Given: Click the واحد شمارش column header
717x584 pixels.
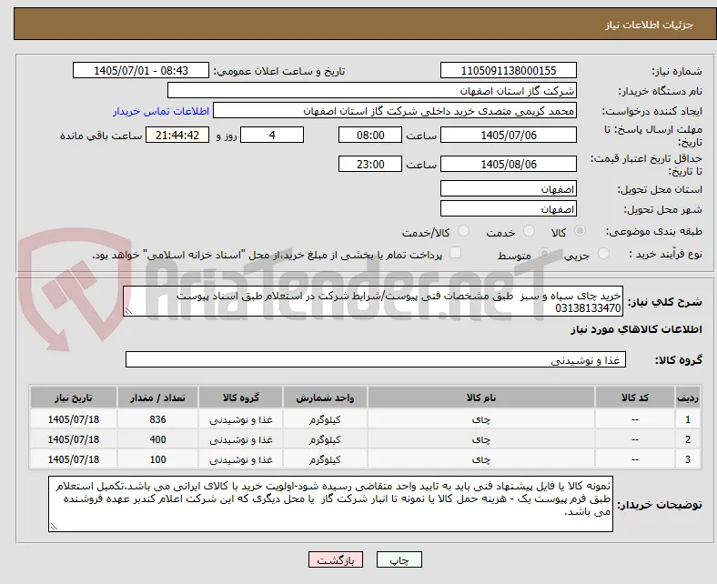Looking at the screenshot, I should [x=325, y=398].
